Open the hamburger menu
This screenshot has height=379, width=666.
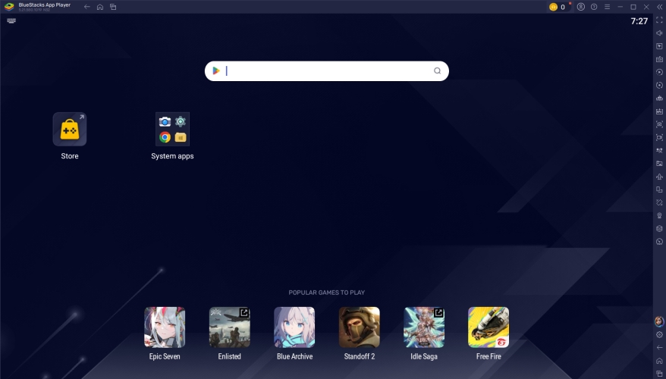[x=607, y=7]
